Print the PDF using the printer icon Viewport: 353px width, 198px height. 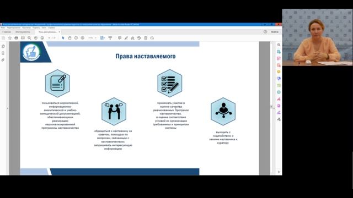(x=16, y=38)
